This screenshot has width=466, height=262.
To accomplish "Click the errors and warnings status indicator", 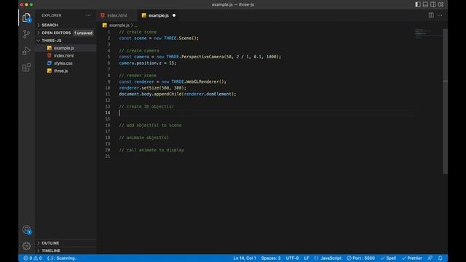I will [33, 258].
